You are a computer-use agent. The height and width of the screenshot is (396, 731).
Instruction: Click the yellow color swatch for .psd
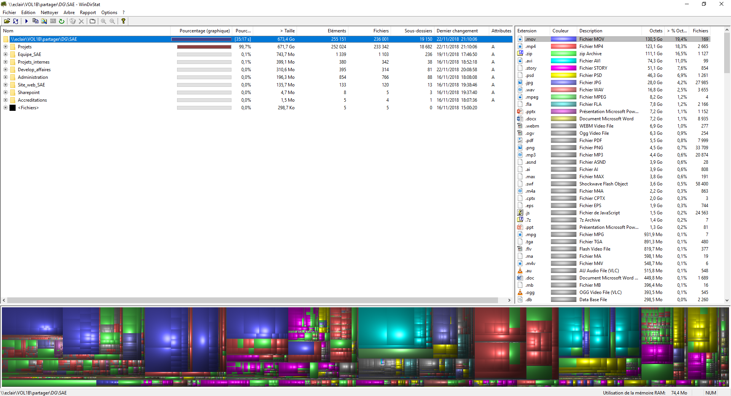(563, 75)
